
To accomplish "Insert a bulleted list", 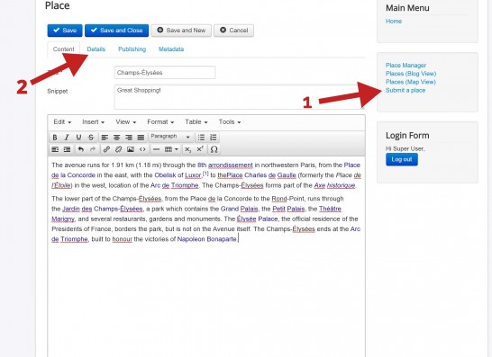I will (x=201, y=138).
